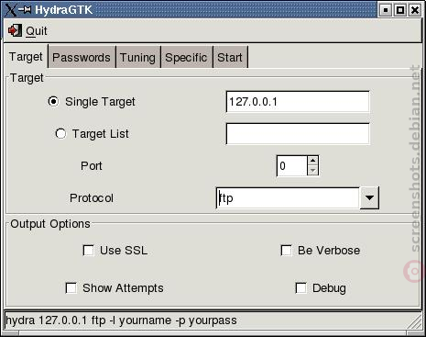Click the resize grip in status bar corner
This screenshot has height=337, width=426.
(x=414, y=322)
